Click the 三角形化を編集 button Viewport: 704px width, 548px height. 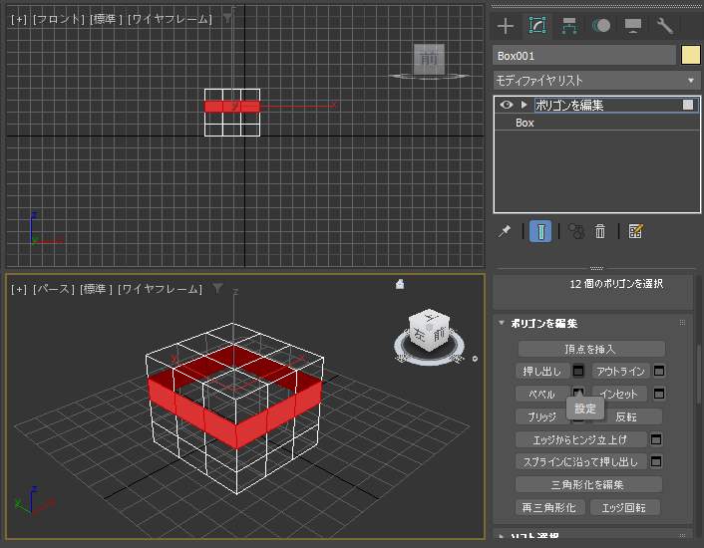(588, 485)
